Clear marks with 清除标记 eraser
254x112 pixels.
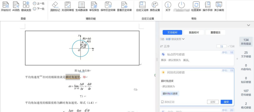click(x=55, y=6)
